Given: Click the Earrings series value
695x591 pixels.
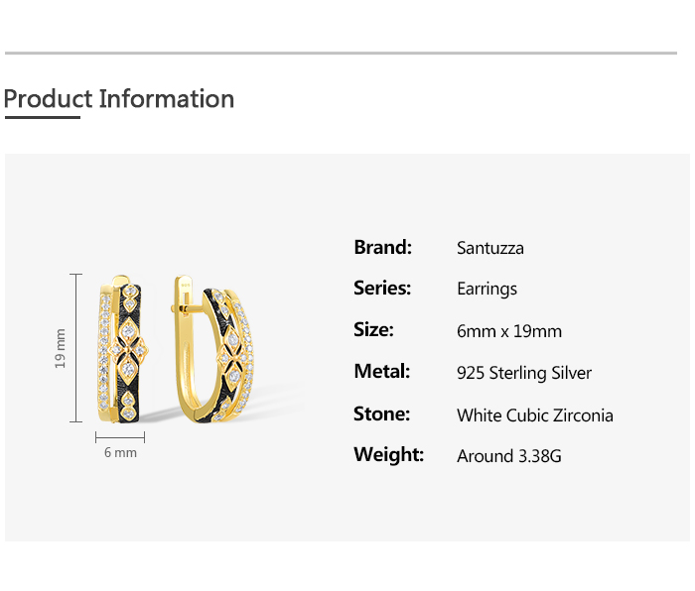Looking at the screenshot, I should coord(486,290).
